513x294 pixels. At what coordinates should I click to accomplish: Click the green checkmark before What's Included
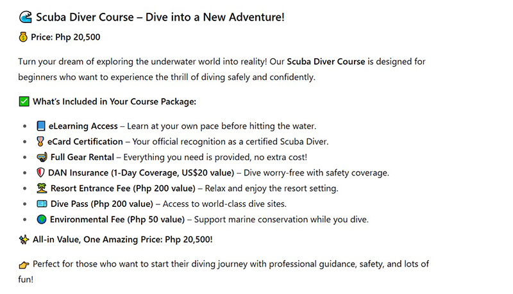coord(24,101)
